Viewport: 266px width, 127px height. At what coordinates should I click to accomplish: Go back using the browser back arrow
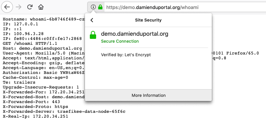(7, 7)
